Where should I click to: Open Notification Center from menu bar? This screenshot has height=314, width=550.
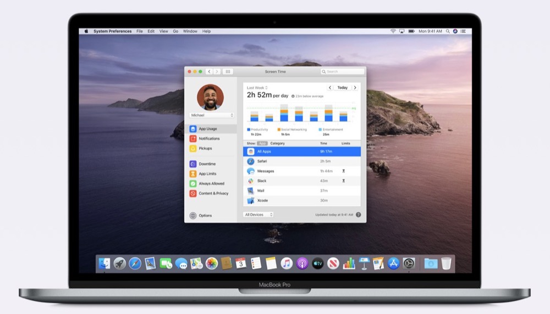tap(463, 31)
